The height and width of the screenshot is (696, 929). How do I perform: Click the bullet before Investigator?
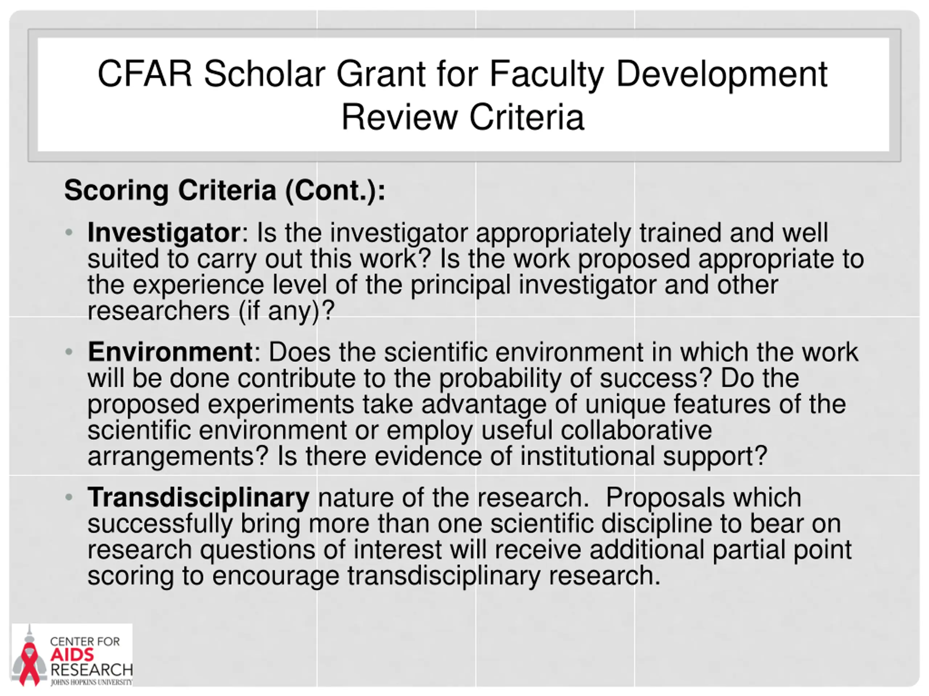click(x=69, y=232)
